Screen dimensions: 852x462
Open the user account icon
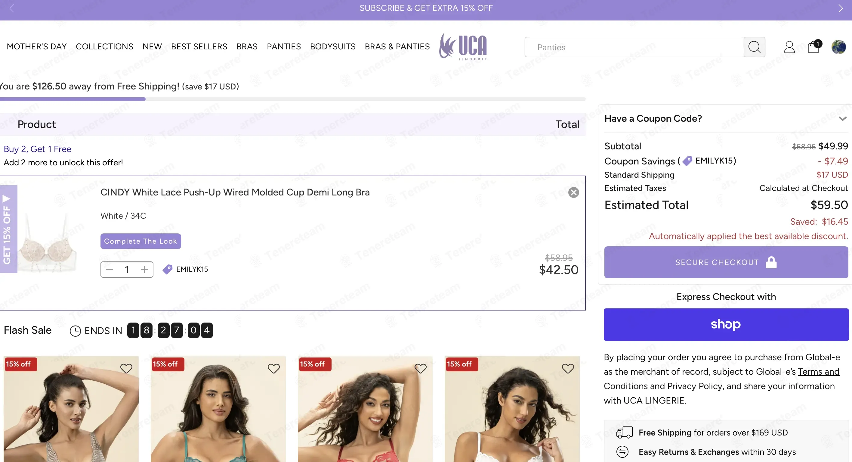click(x=789, y=47)
